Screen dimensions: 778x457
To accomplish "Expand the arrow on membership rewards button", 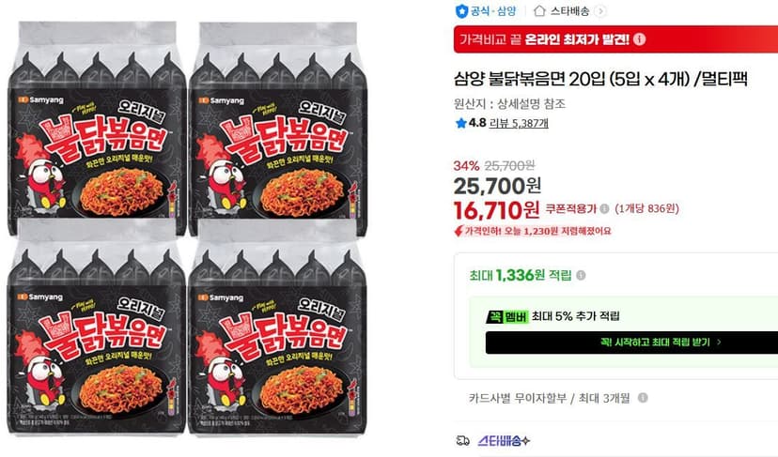I will (x=719, y=342).
